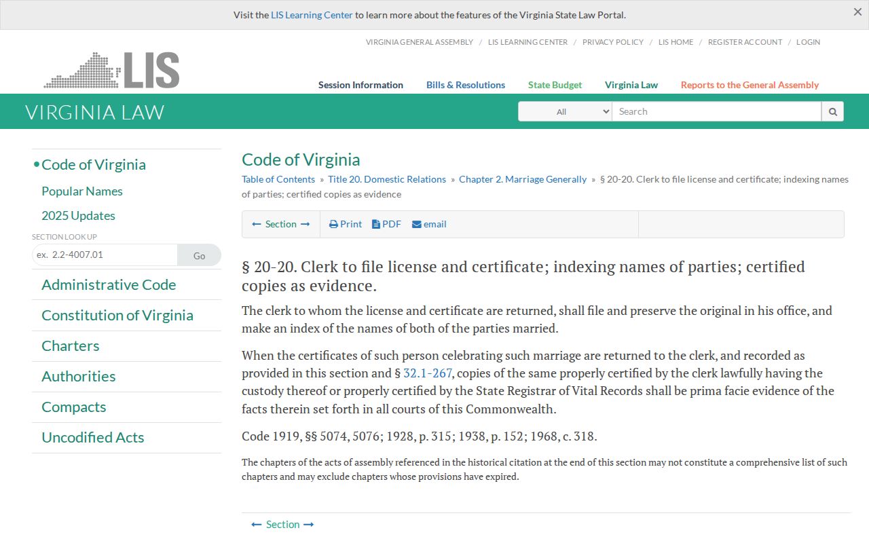Viewport: 869px width, 543px height.
Task: Open Virginia General Assembly top link
Action: pyautogui.click(x=420, y=42)
